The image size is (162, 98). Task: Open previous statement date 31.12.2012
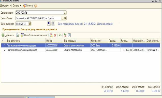point(90,24)
